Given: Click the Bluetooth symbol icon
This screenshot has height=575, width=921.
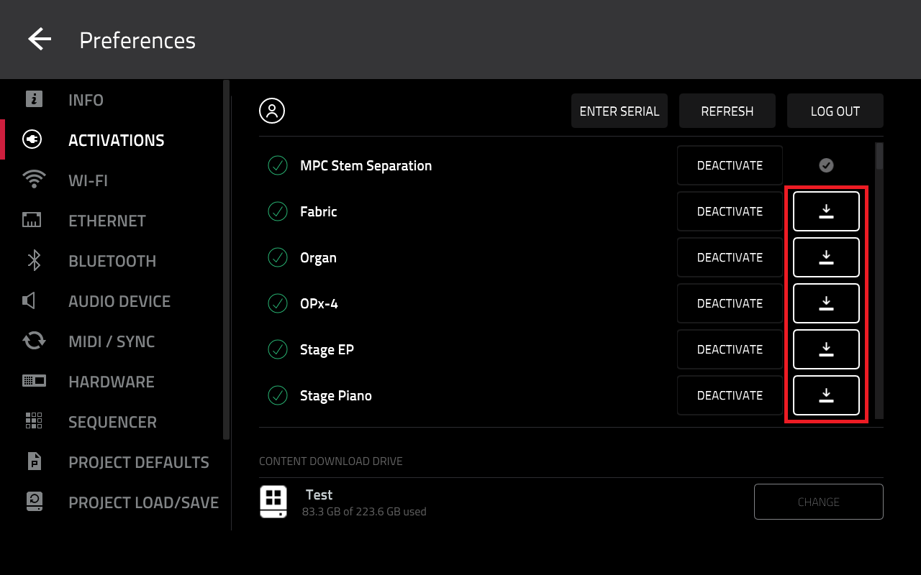Looking at the screenshot, I should pyautogui.click(x=34, y=260).
